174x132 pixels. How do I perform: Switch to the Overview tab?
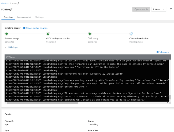8,17
